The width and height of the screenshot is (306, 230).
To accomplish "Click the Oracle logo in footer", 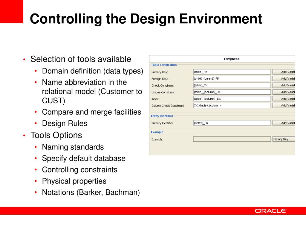I will tap(270, 211).
